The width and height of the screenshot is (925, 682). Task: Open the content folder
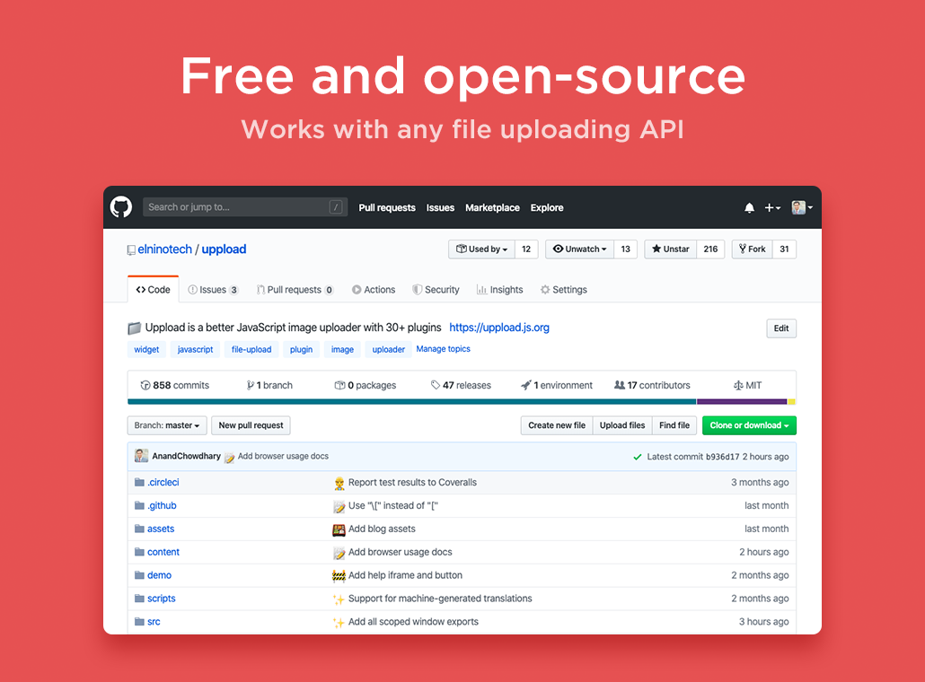click(x=163, y=552)
